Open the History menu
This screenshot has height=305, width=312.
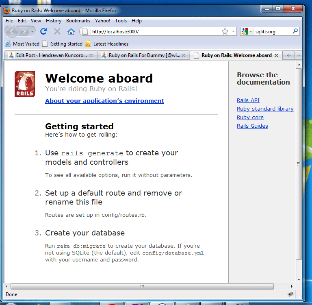coord(54,21)
